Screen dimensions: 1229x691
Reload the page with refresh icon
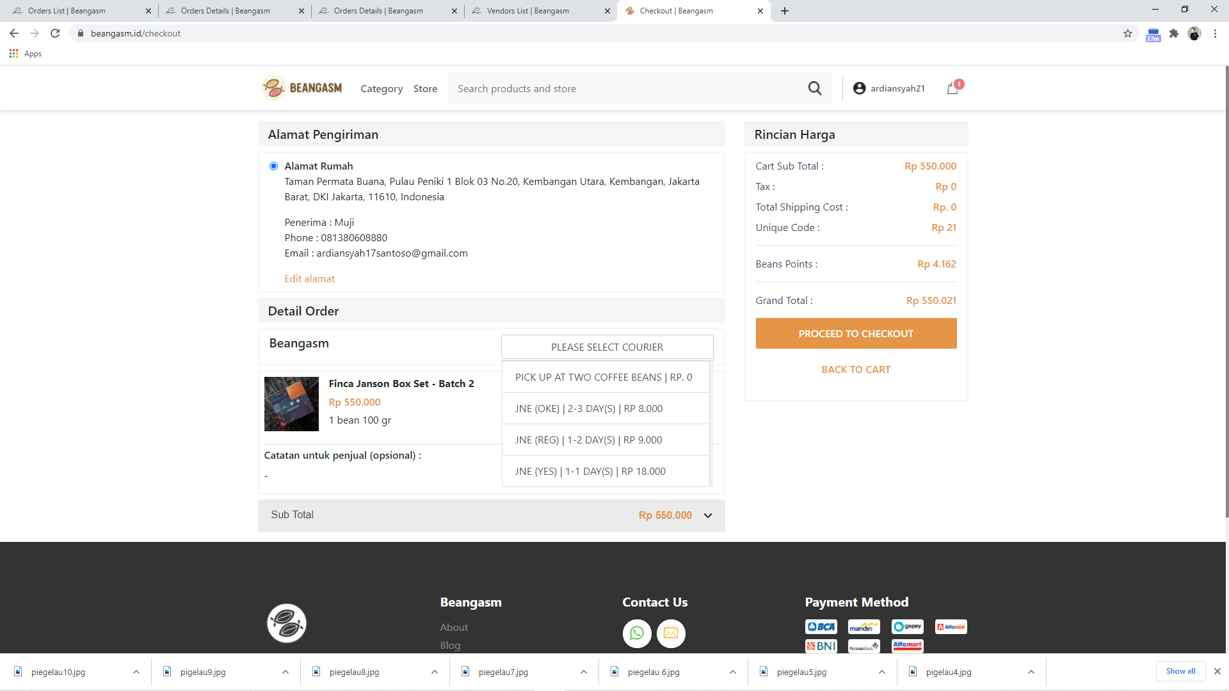(x=55, y=33)
